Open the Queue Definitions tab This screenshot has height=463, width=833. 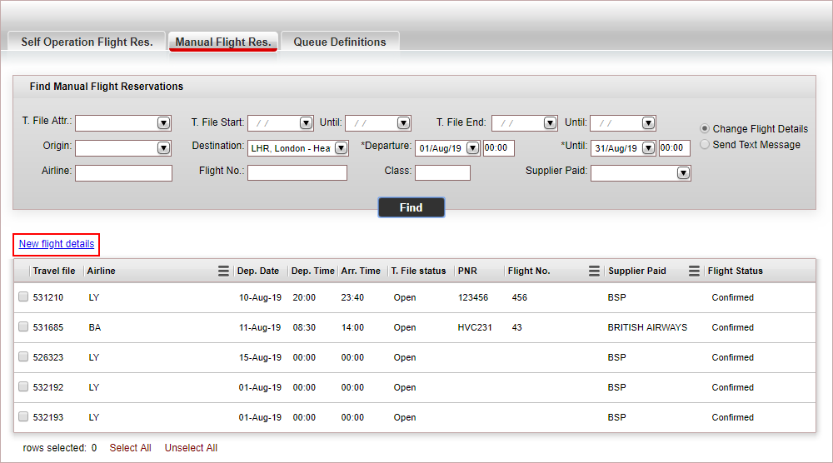(340, 42)
